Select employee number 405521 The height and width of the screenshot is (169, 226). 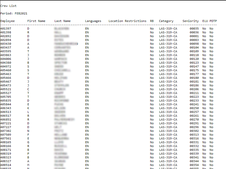[6, 89]
